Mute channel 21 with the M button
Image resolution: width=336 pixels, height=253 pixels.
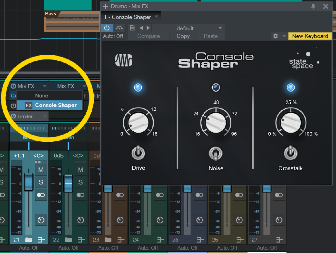pos(41,170)
